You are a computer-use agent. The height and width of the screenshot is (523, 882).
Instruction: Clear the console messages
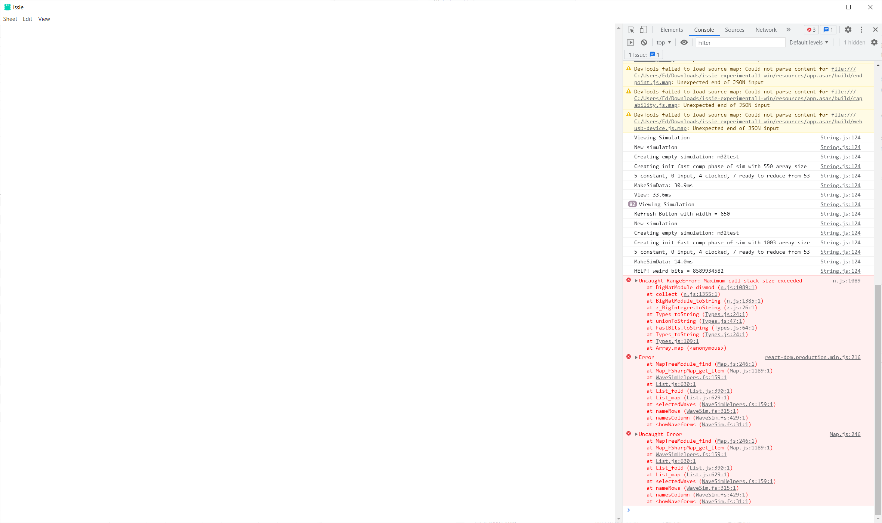[x=644, y=42]
